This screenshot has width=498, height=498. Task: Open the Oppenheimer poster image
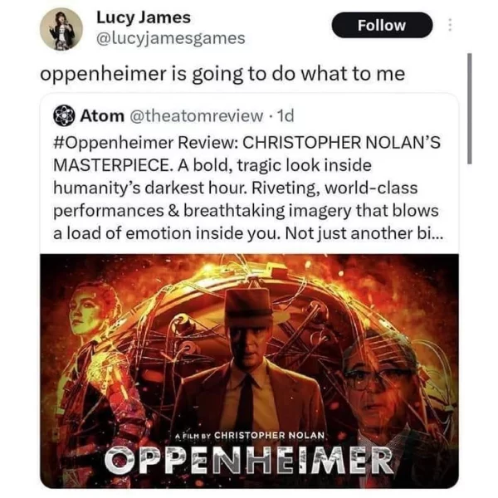(x=249, y=371)
